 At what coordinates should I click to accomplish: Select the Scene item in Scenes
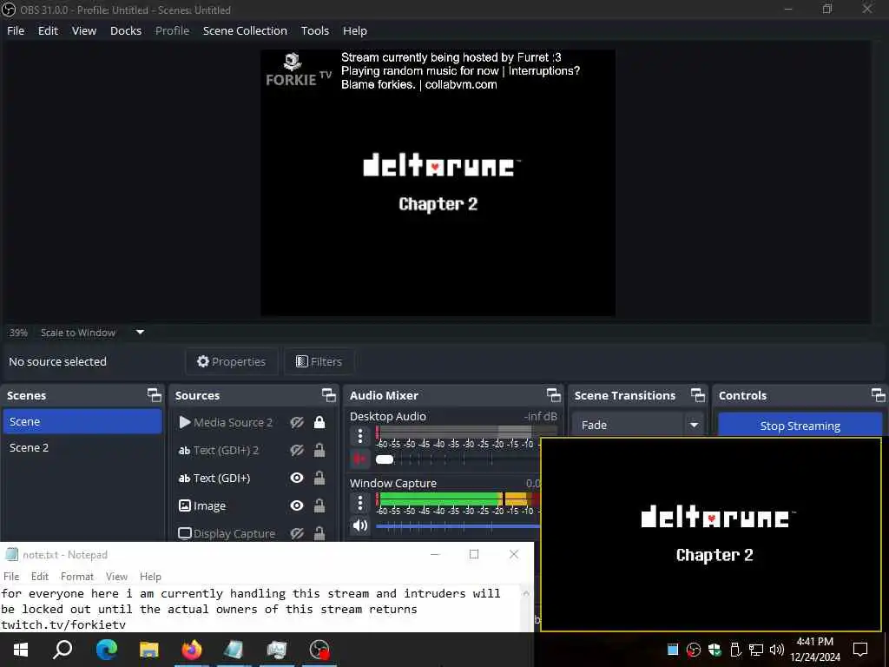(82, 421)
